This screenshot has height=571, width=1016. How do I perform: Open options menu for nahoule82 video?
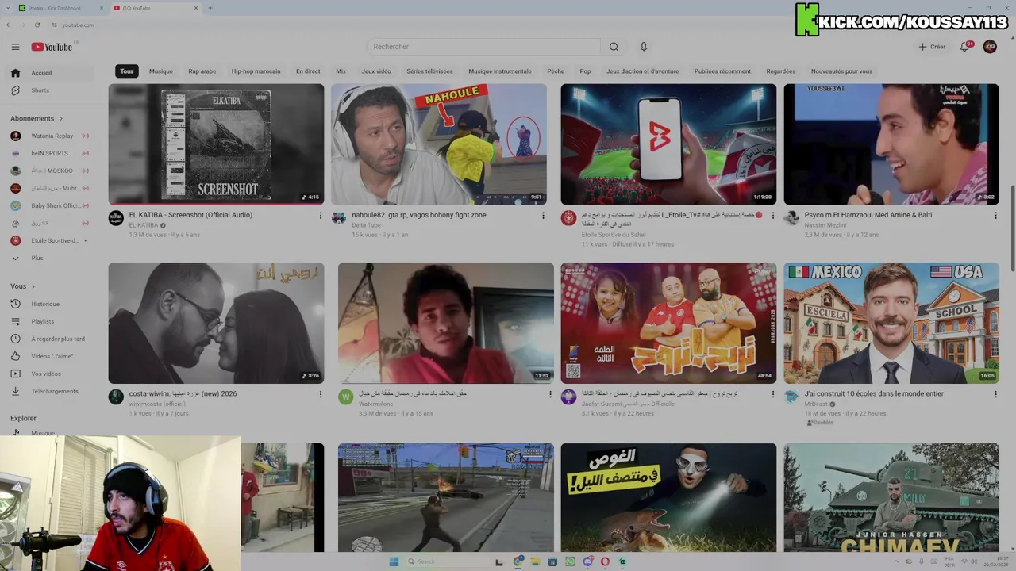click(x=544, y=215)
